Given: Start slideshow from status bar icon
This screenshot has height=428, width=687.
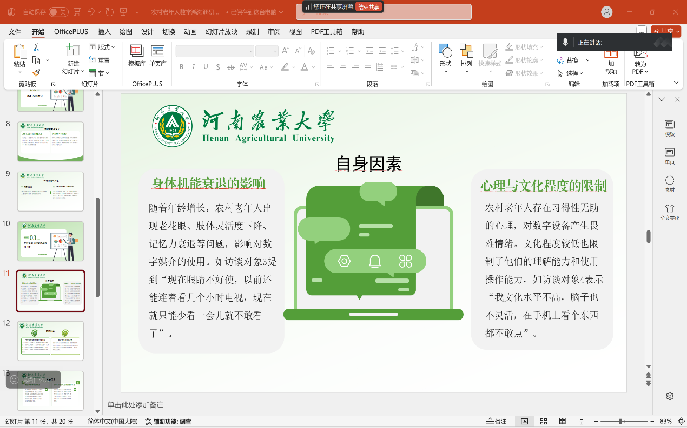Looking at the screenshot, I should [582, 421].
